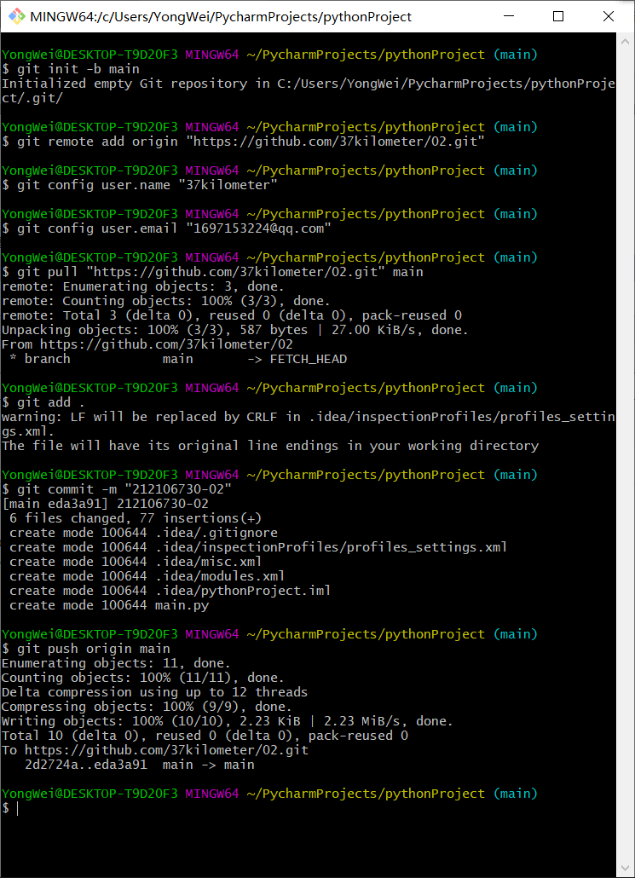The height and width of the screenshot is (878, 635).
Task: Click the 'git pull' command line
Action: click(x=213, y=272)
